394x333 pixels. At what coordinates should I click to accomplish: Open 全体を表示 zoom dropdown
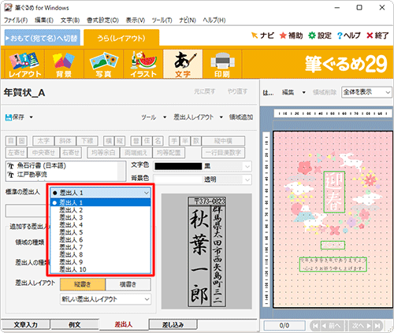(x=366, y=92)
